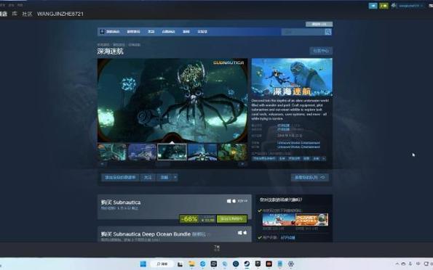
Task: Show hidden system tray icons chevron
Action: 397,264
